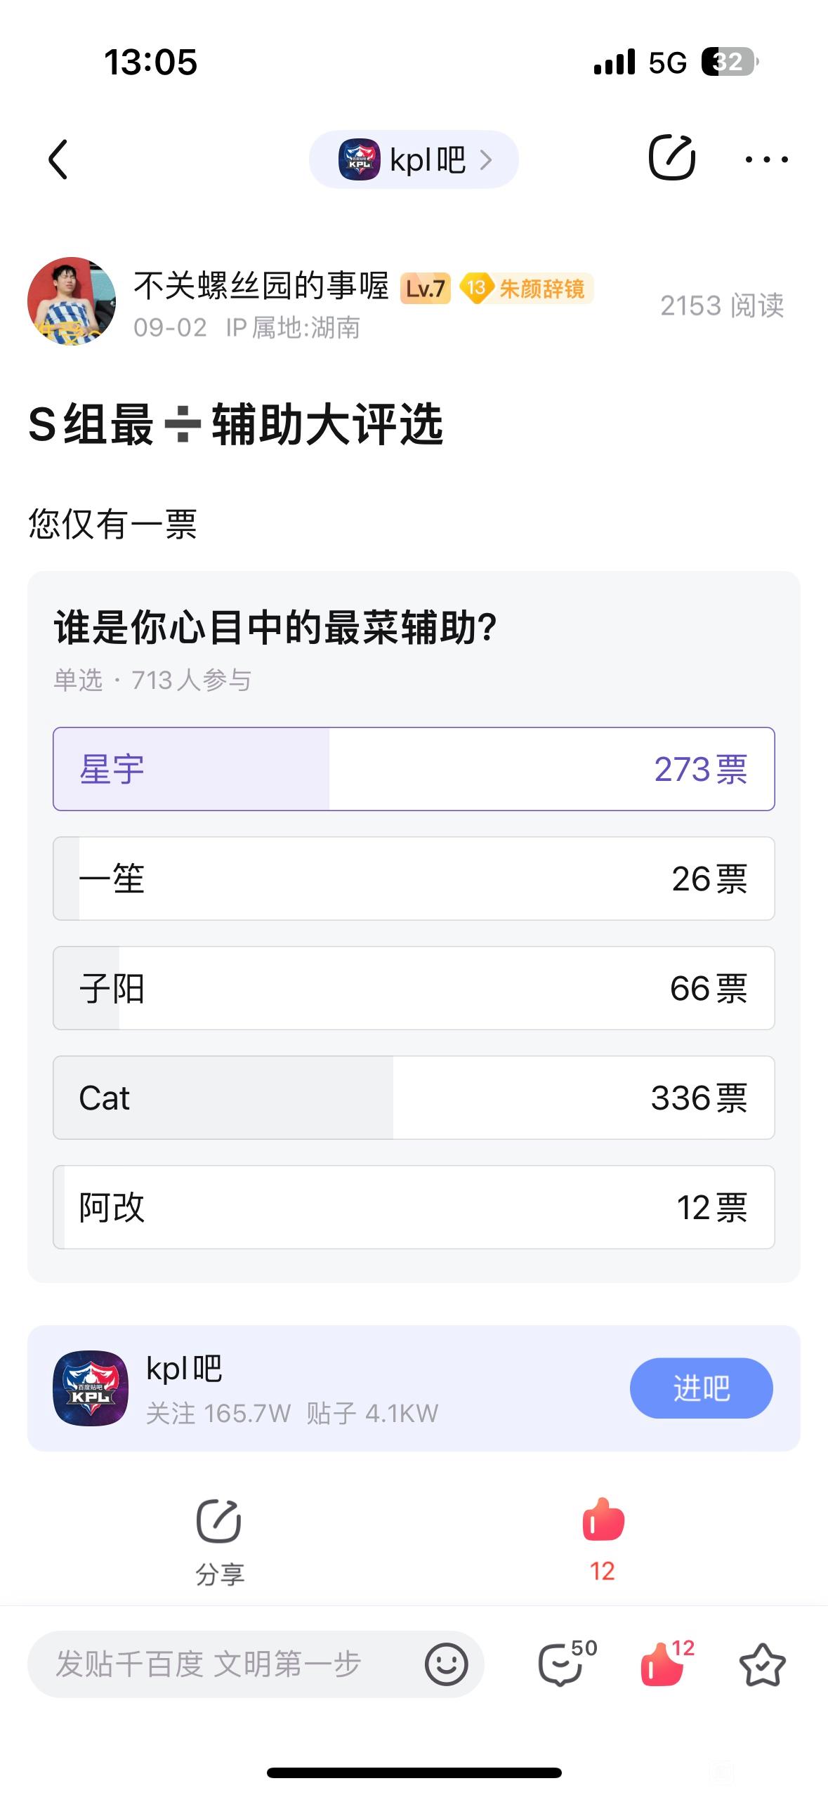Select the Cat poll option
This screenshot has width=828, height=1795.
point(414,1098)
